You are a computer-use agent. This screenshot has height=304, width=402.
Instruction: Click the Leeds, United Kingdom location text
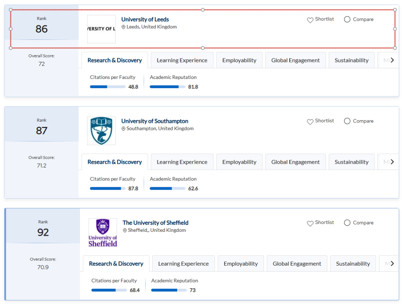(151, 27)
